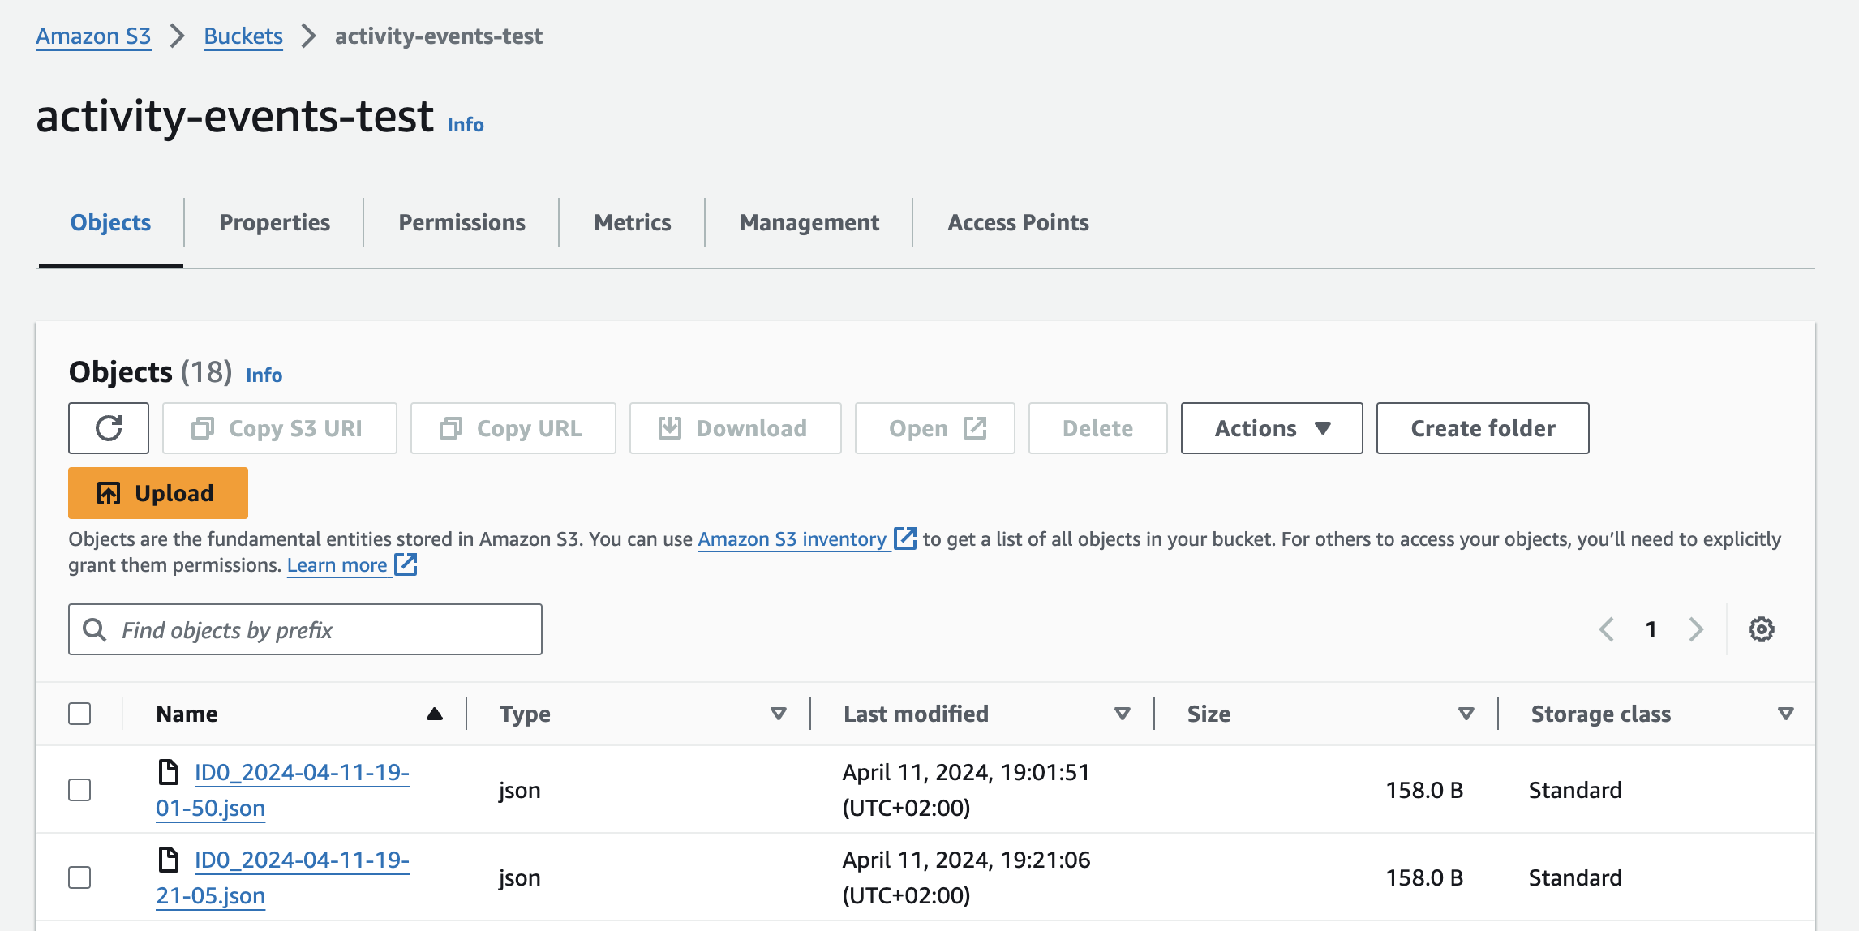Check the box for ID0_2024-04-11-19-21-05.json
Viewport: 1859px width, 931px height.
[80, 877]
